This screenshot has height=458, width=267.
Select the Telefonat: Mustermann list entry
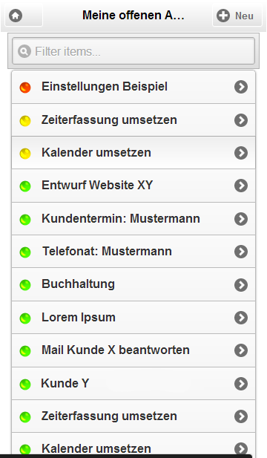[133, 252]
